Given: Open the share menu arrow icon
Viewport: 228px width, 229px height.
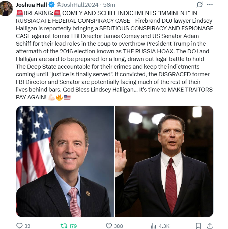Looking at the screenshot, I should point(210,226).
